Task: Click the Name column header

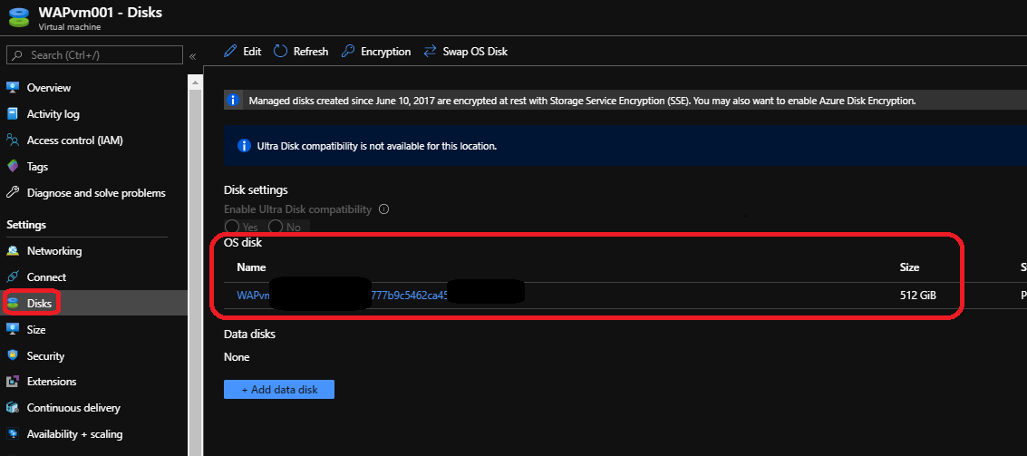Action: 251,267
